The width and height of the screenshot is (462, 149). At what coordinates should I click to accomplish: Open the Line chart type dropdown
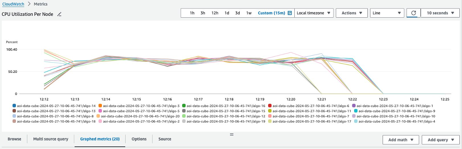point(387,13)
